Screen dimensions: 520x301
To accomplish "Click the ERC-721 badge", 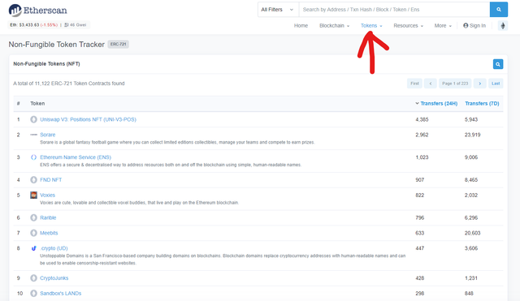I will point(119,45).
